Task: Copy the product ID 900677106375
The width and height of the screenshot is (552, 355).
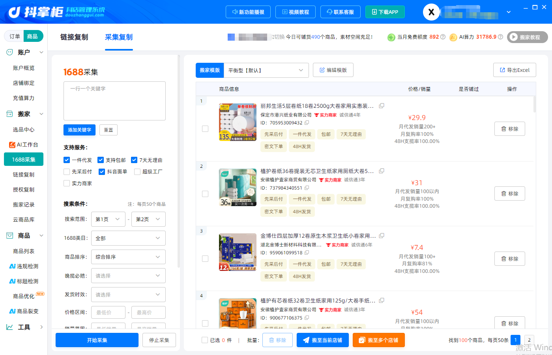Action: [307, 318]
